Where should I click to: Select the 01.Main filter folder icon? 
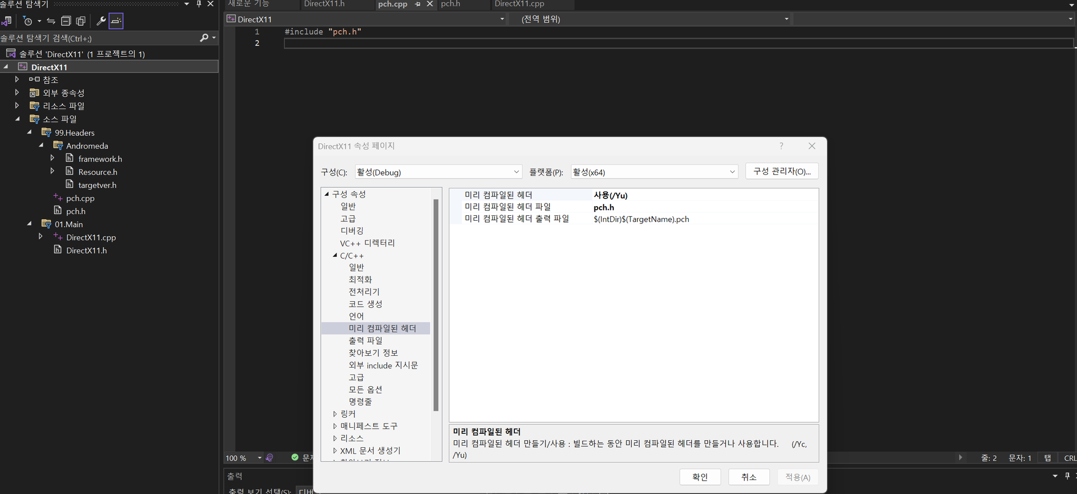click(46, 224)
